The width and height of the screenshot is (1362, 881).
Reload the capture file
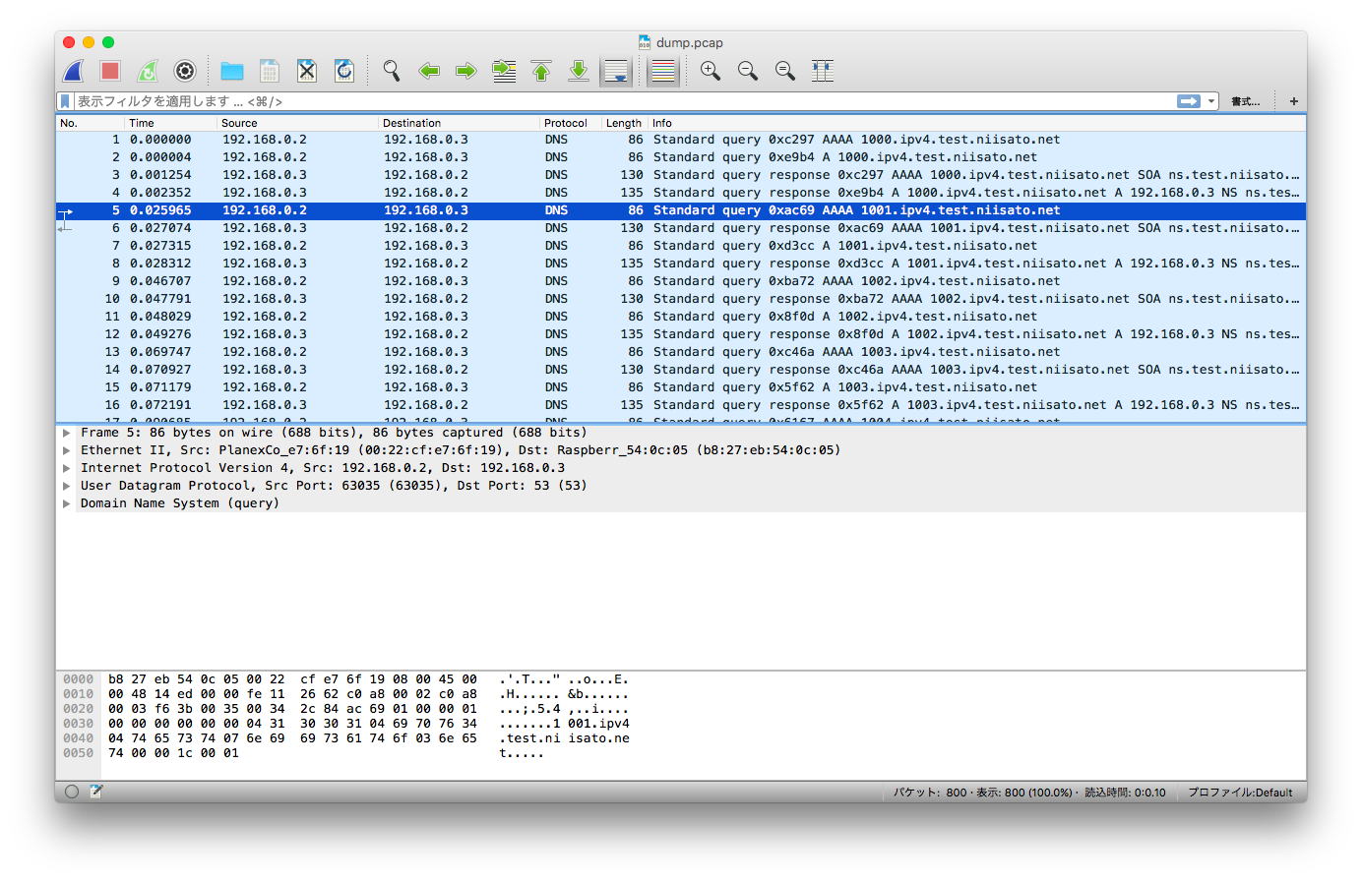[x=344, y=71]
